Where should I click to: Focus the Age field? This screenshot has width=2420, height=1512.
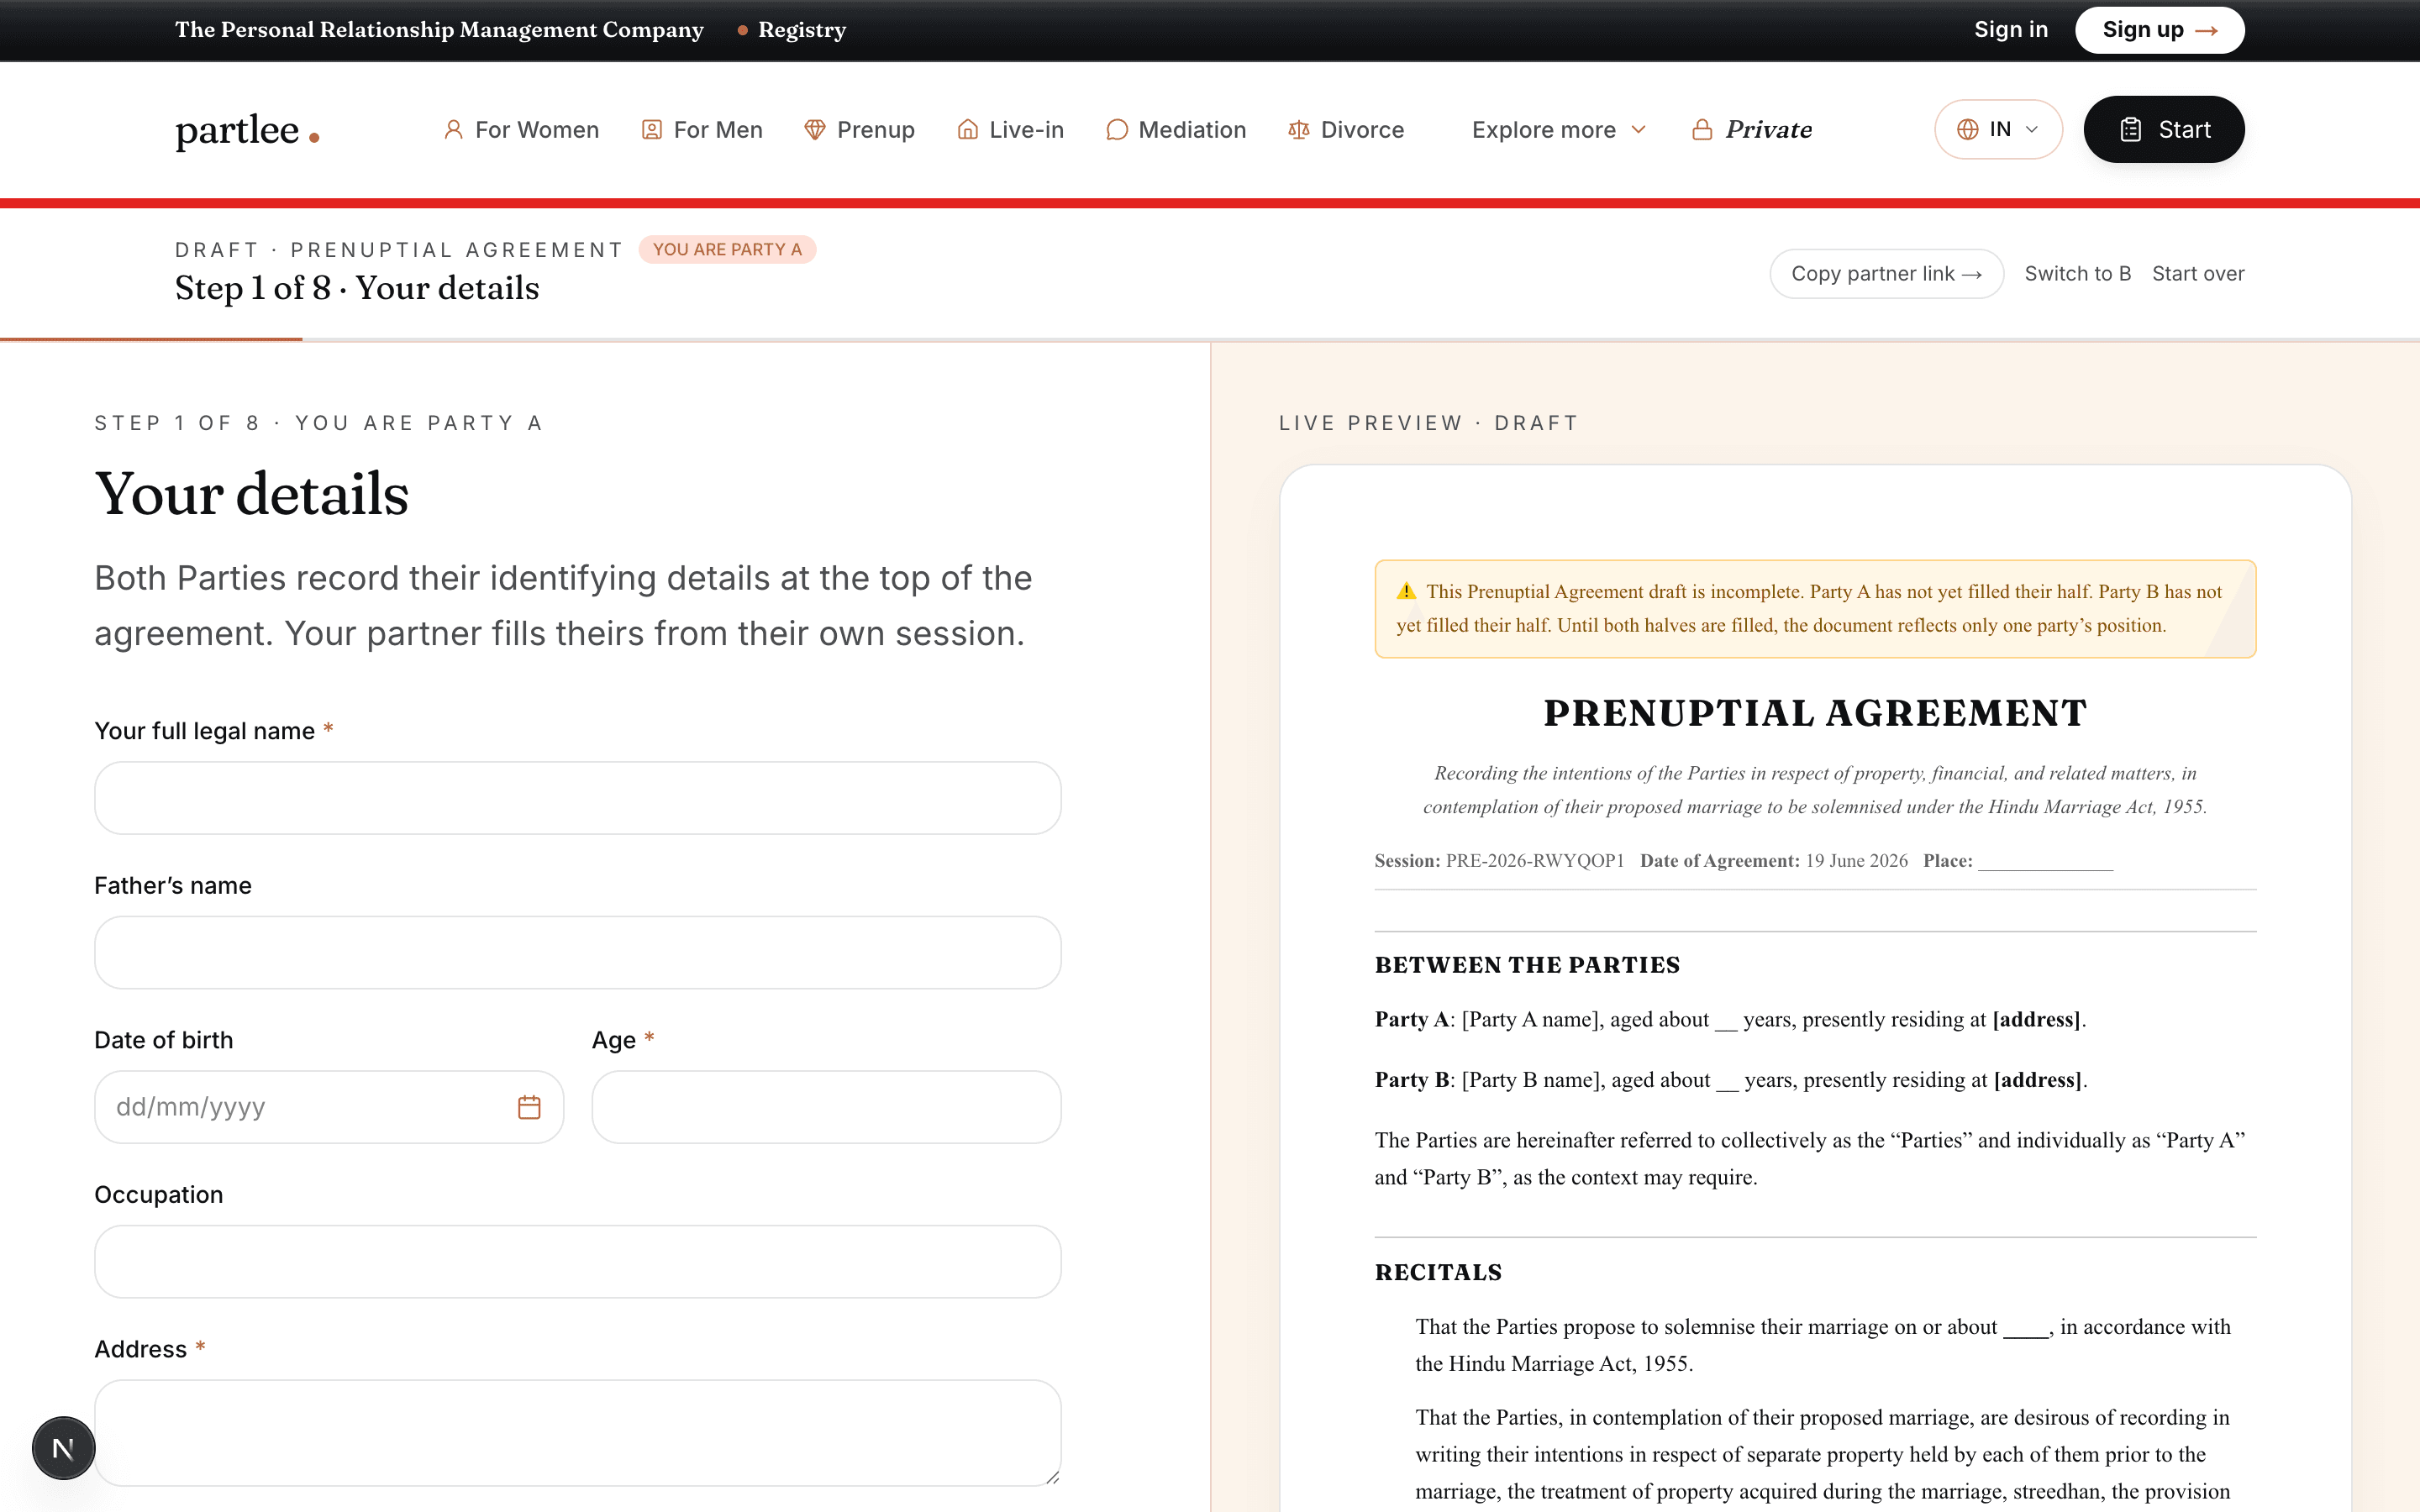[x=826, y=1107]
